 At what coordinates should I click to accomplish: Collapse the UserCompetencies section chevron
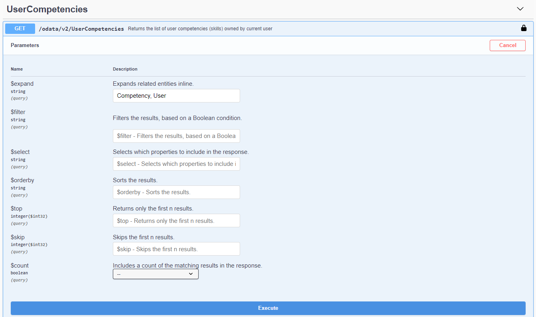[520, 9]
